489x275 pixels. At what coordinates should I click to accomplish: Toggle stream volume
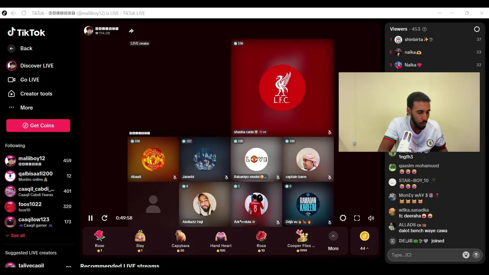click(371, 218)
